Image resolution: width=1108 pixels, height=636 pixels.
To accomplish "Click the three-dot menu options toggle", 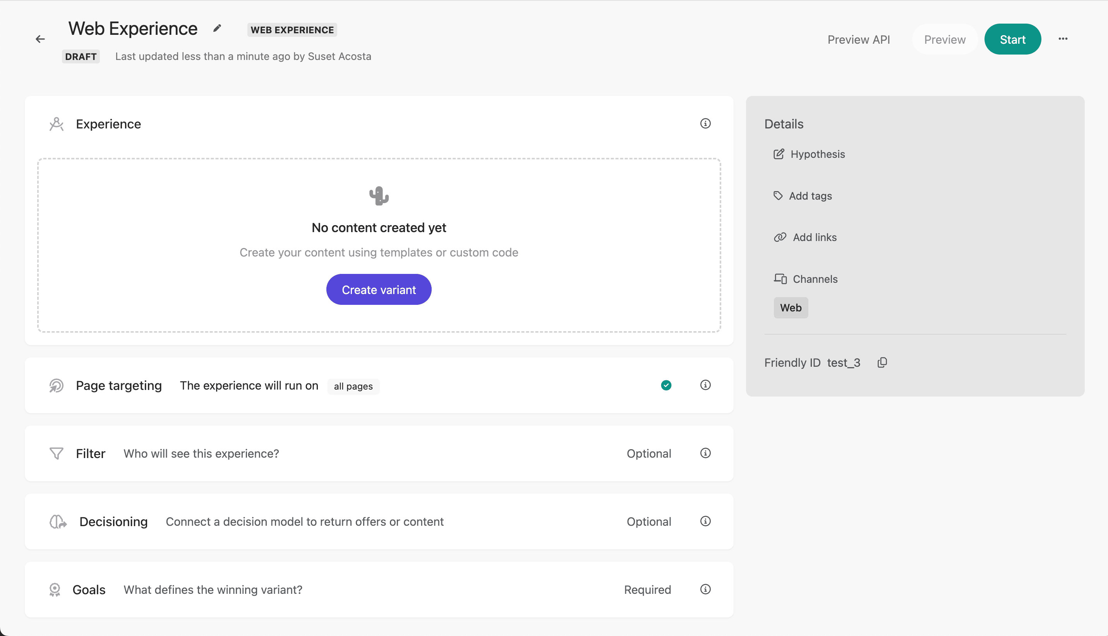I will point(1063,39).
